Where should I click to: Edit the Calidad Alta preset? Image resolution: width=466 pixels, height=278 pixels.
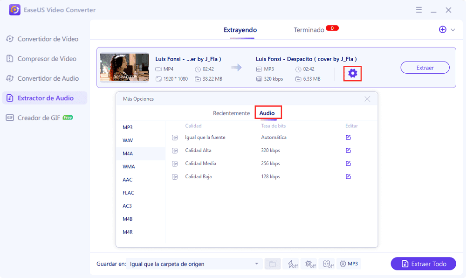(348, 151)
